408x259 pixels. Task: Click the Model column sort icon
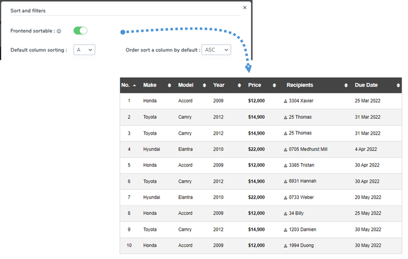tap(204, 85)
